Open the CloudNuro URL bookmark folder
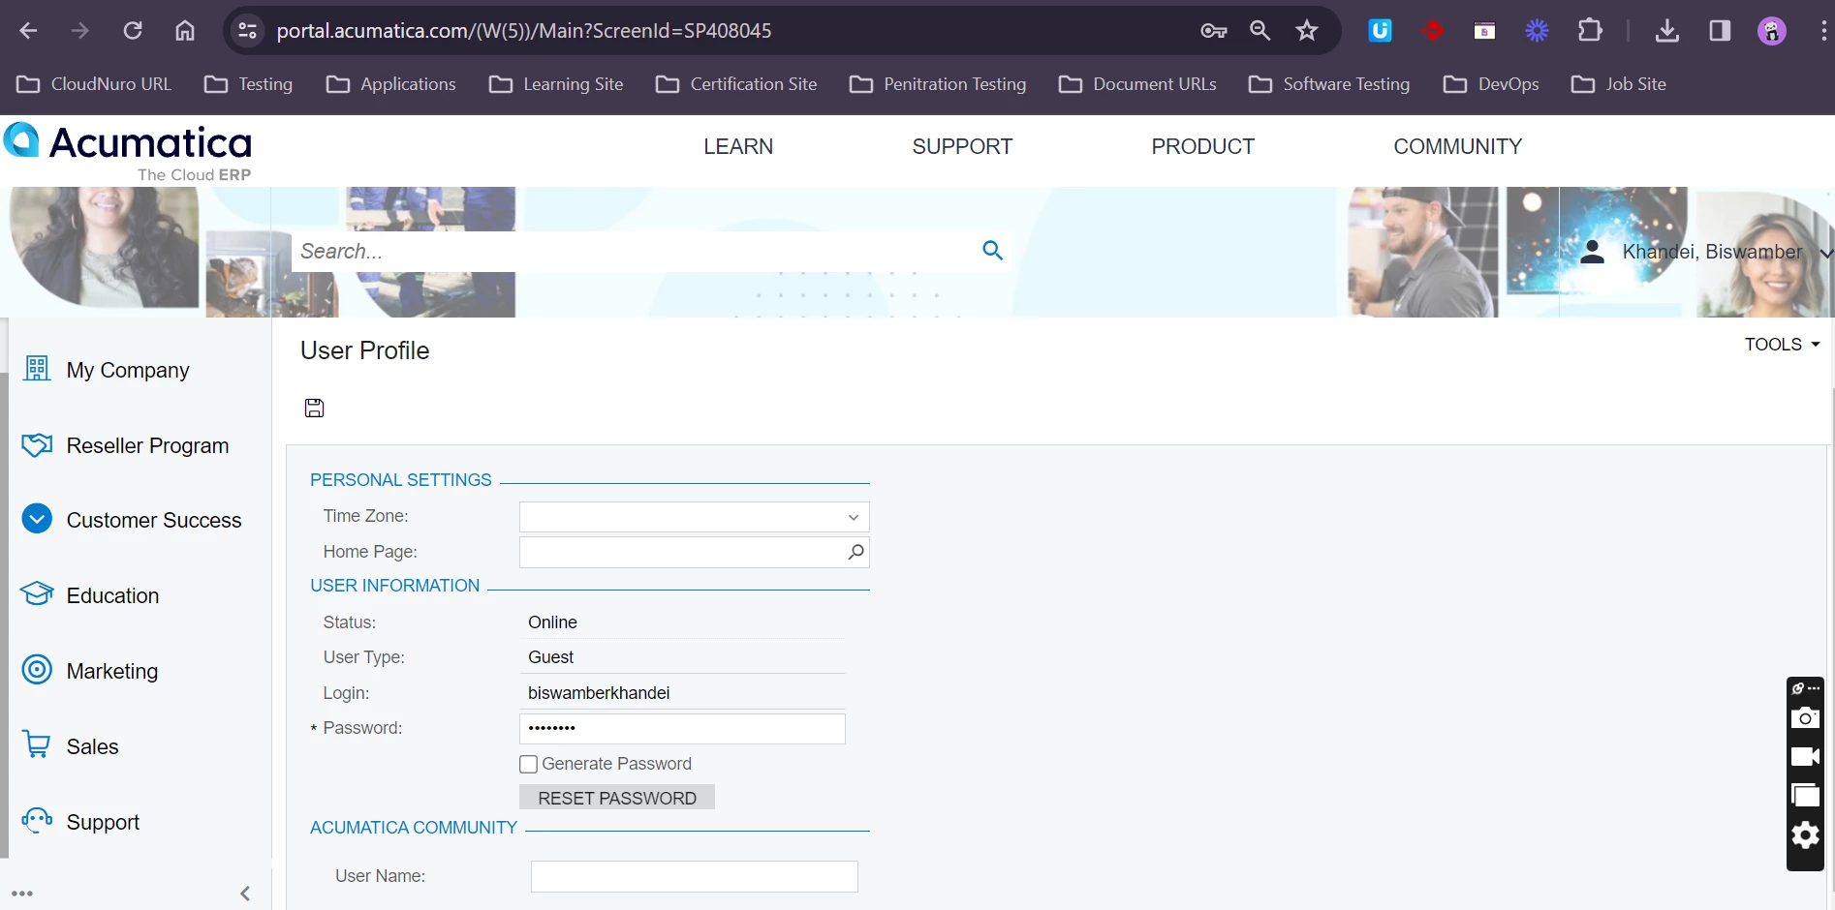The height and width of the screenshot is (910, 1835). pyautogui.click(x=95, y=84)
